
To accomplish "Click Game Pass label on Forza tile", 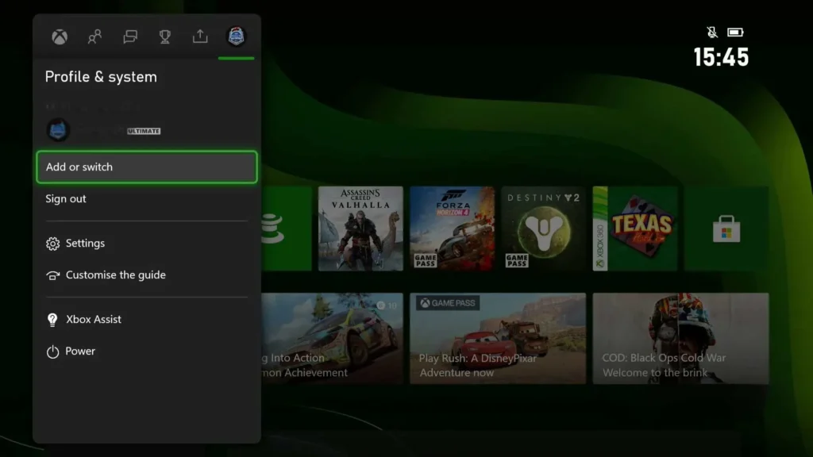I will pyautogui.click(x=425, y=260).
